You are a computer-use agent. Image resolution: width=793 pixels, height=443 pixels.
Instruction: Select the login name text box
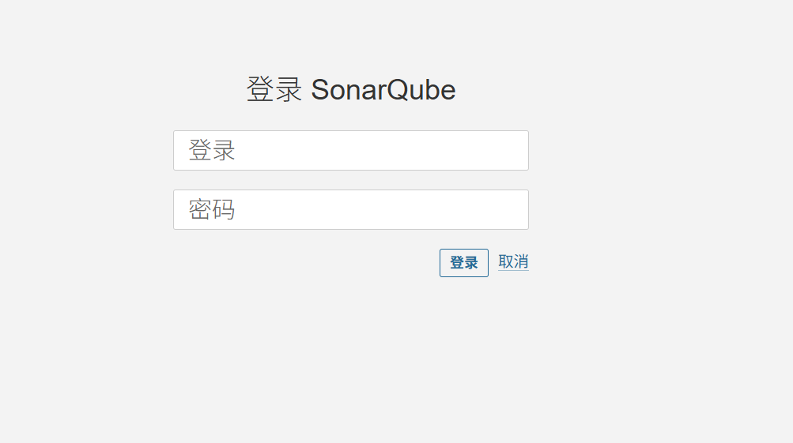[x=350, y=150]
